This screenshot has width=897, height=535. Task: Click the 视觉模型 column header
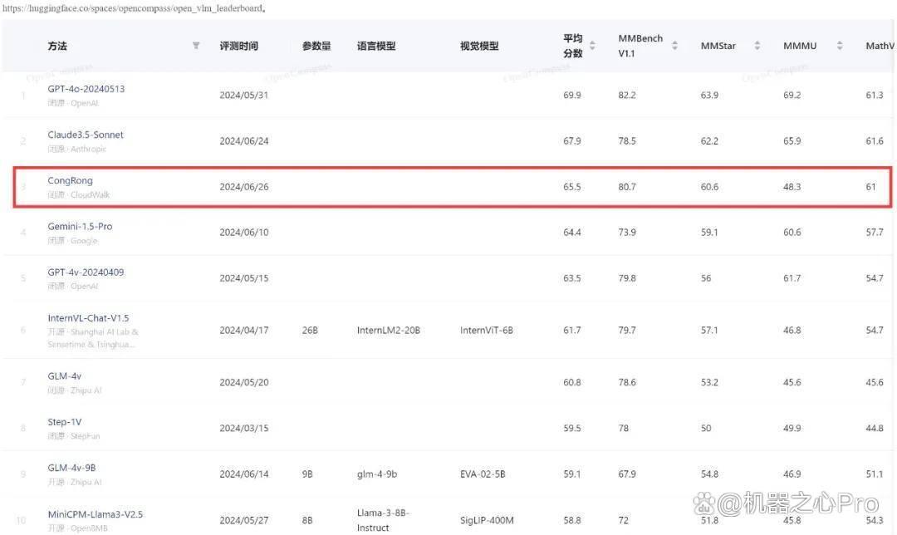(479, 46)
